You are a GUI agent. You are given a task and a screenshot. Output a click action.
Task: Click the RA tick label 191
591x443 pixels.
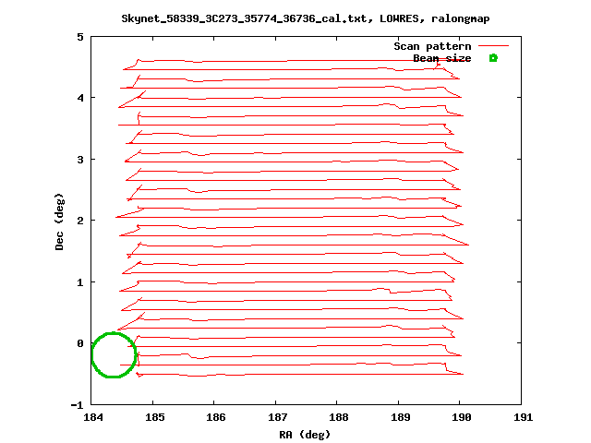click(x=524, y=417)
